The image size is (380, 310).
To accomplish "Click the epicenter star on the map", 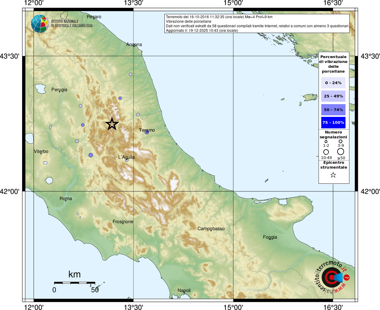I will tap(112, 124).
